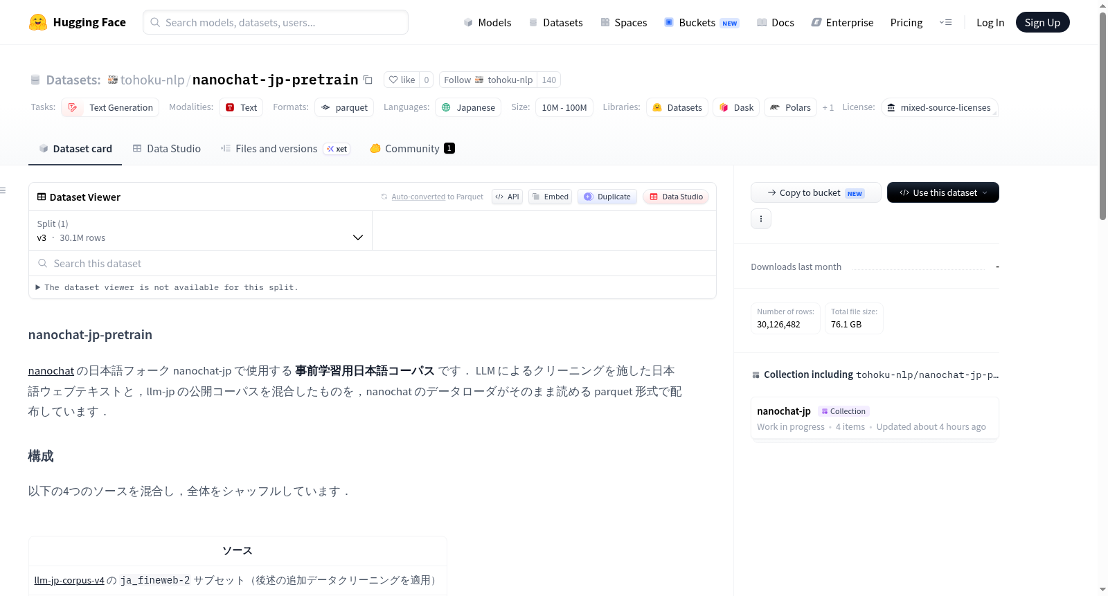
Task: Open the nanochat-jp collection card
Action: [875, 418]
